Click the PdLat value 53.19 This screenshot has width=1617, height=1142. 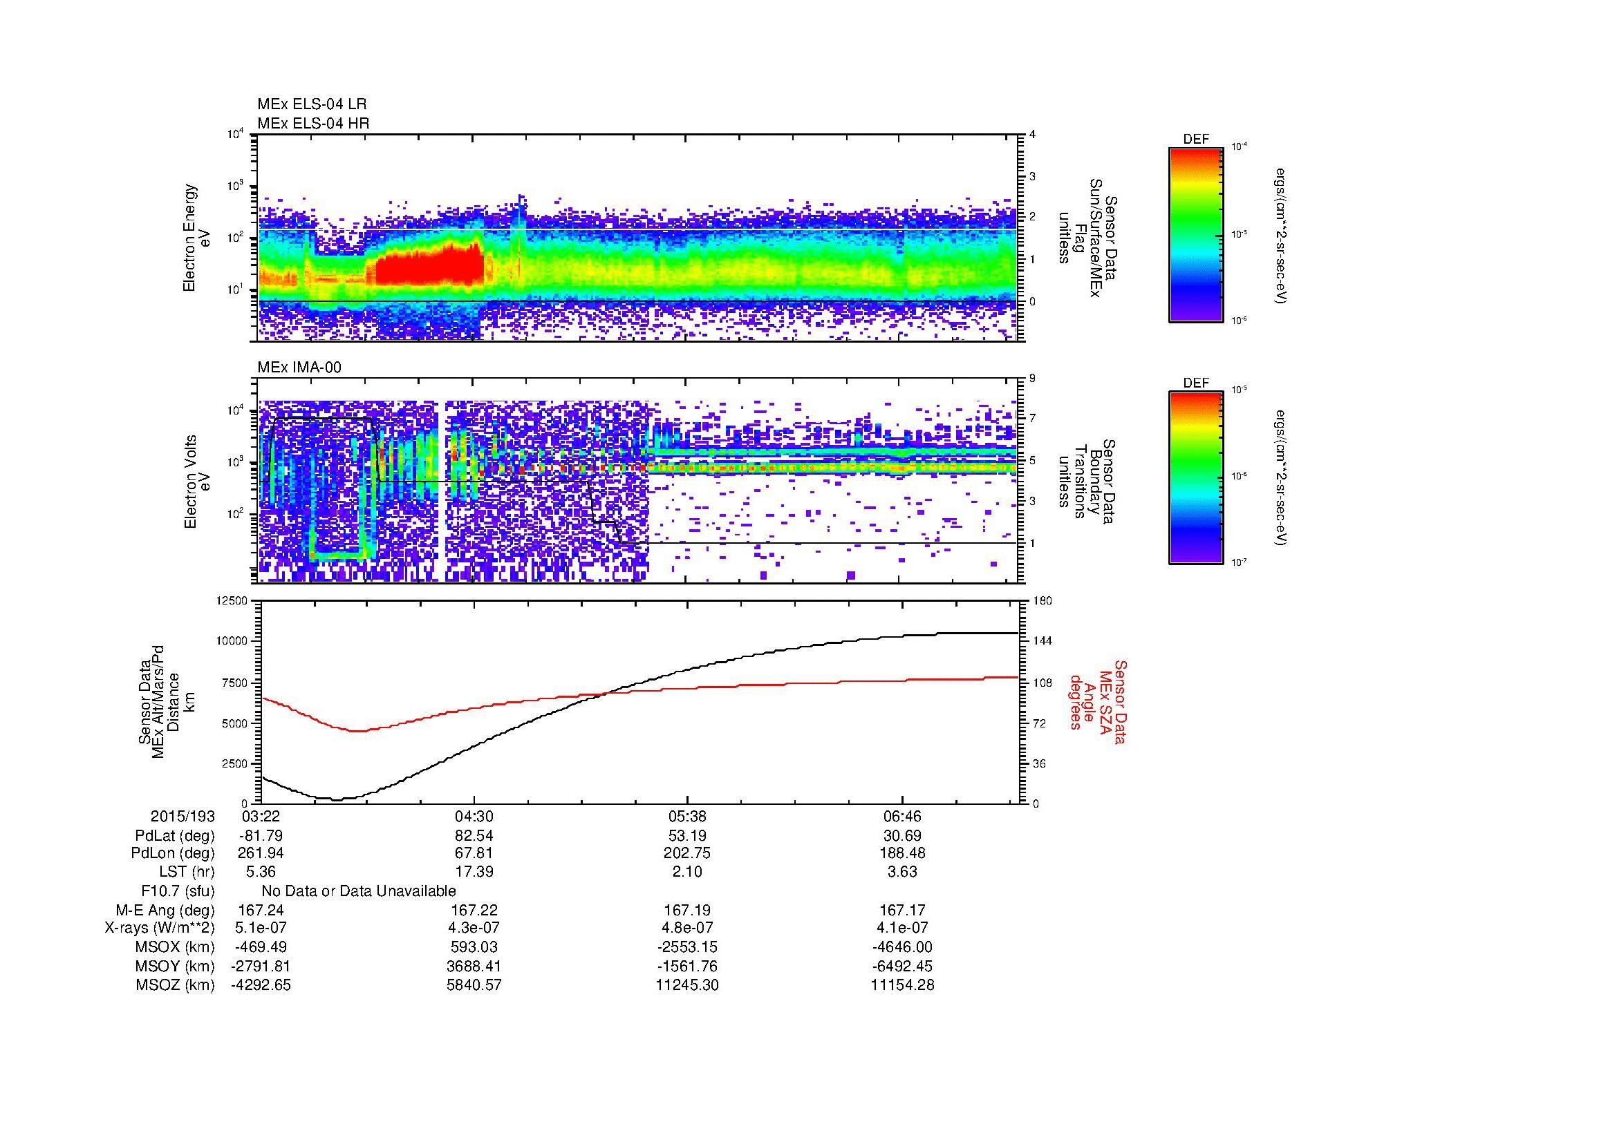pyautogui.click(x=687, y=836)
